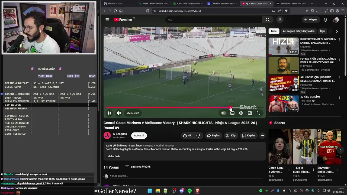The width and height of the screenshot is (347, 195).
Task: Open options for KÜRE SAYESİNDE video
Action: pyautogui.click(x=340, y=40)
